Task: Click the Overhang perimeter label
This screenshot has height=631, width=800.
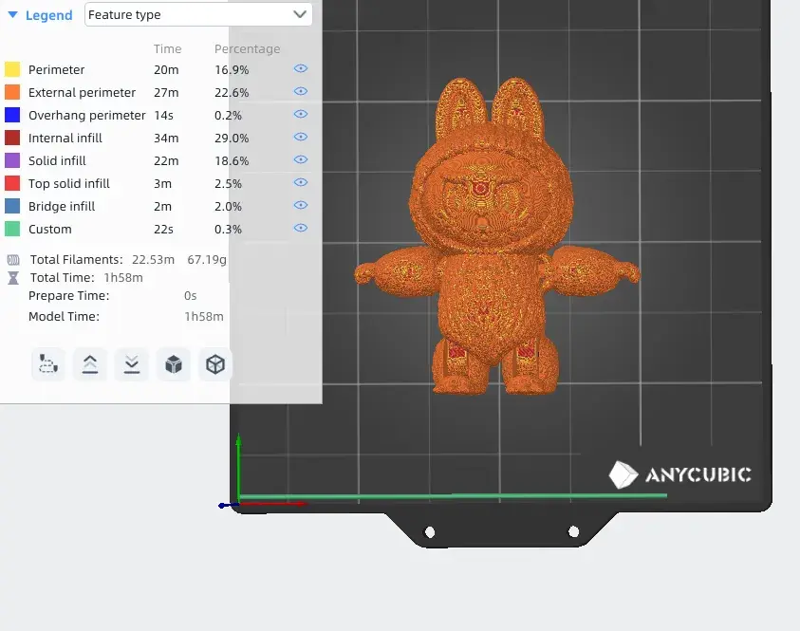Action: click(x=86, y=115)
